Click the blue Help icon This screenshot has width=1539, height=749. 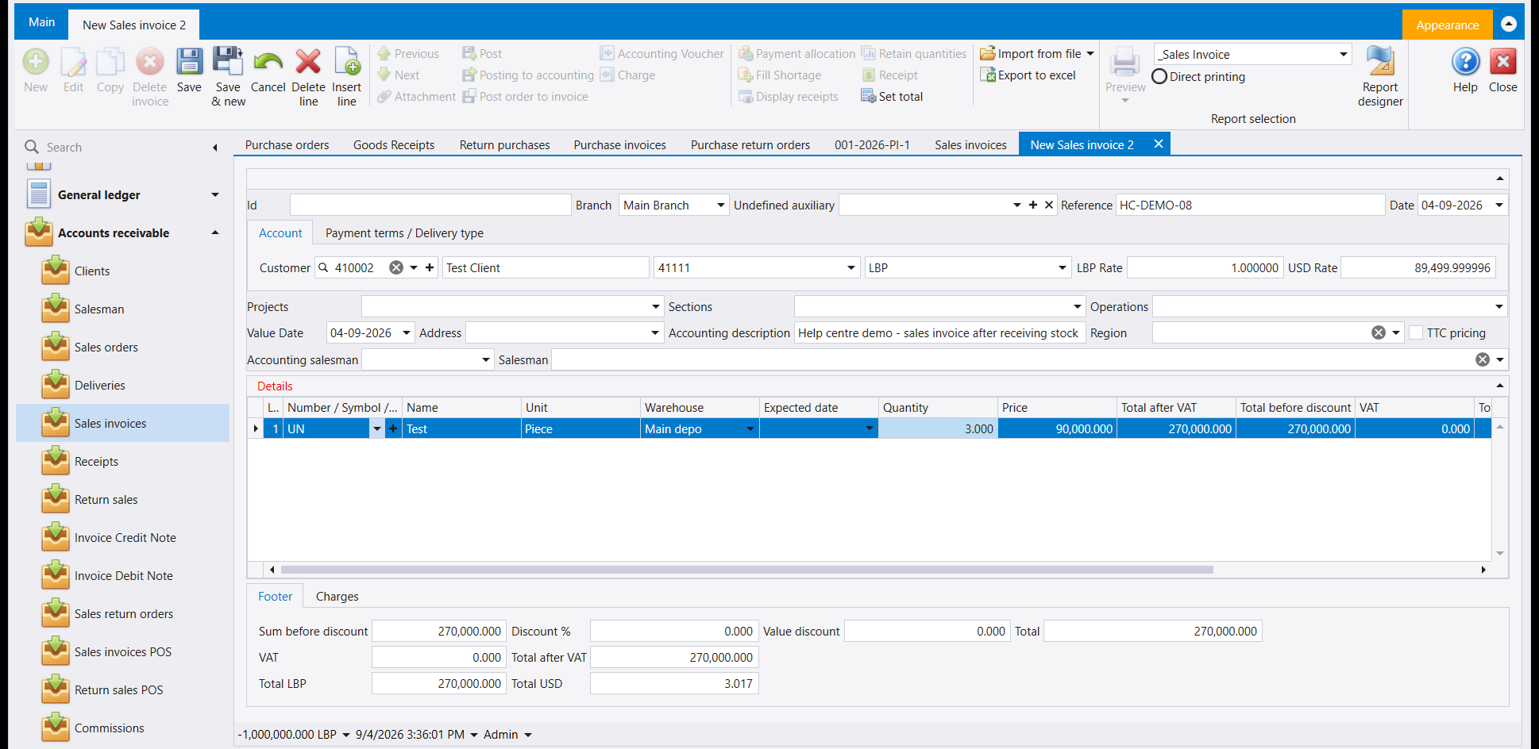pos(1465,62)
